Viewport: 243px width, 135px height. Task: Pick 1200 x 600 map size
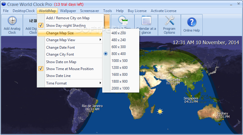(119, 68)
